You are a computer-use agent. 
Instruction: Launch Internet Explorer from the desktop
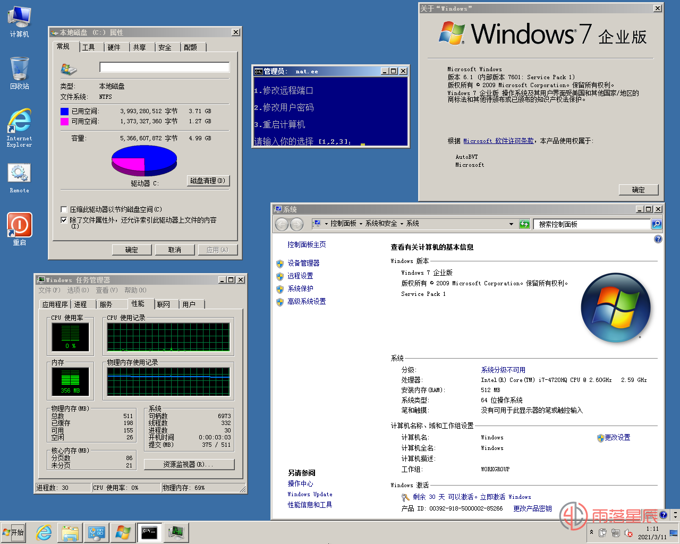coord(20,127)
